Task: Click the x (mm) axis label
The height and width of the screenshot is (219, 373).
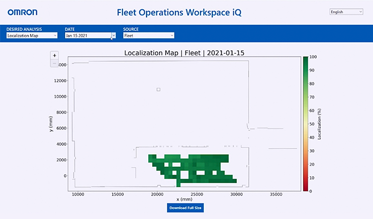Action: click(x=185, y=199)
